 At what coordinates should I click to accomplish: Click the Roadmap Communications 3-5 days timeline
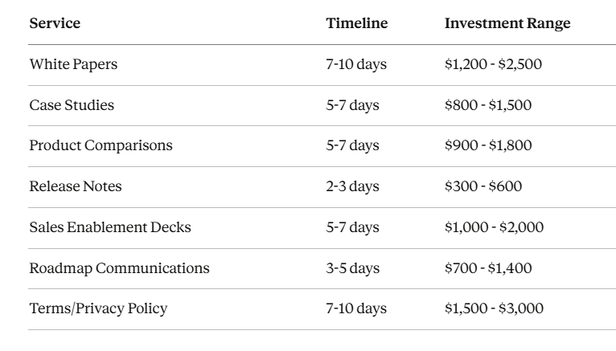(x=352, y=268)
